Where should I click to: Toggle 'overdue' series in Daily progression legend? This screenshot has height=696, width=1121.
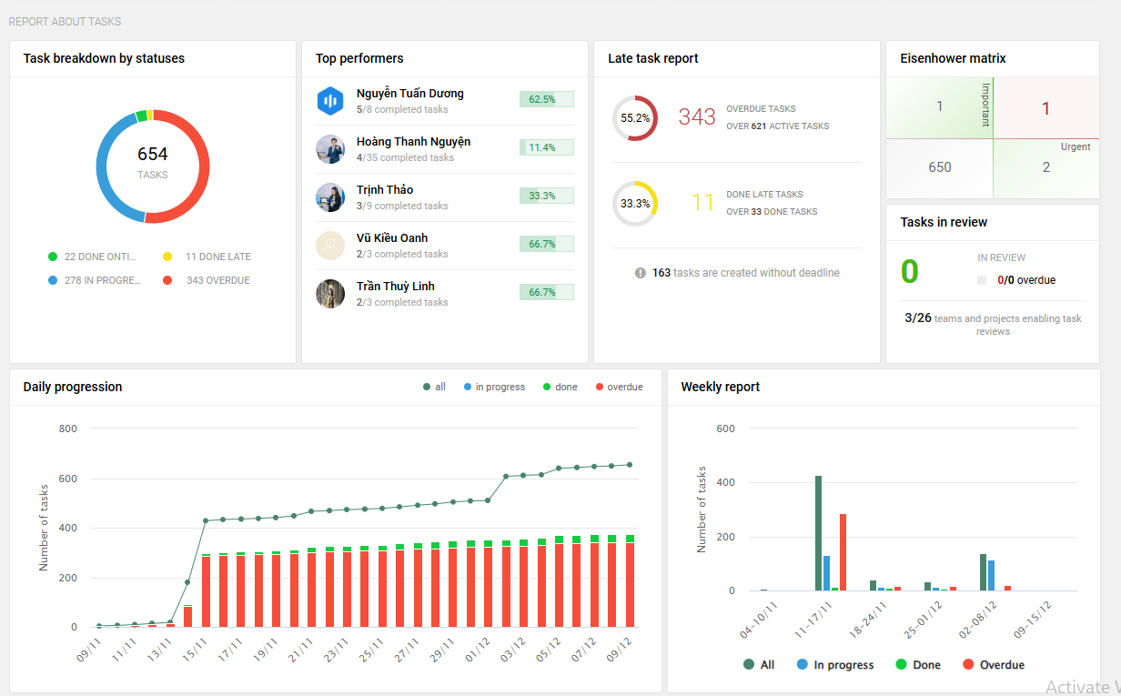pyautogui.click(x=619, y=387)
